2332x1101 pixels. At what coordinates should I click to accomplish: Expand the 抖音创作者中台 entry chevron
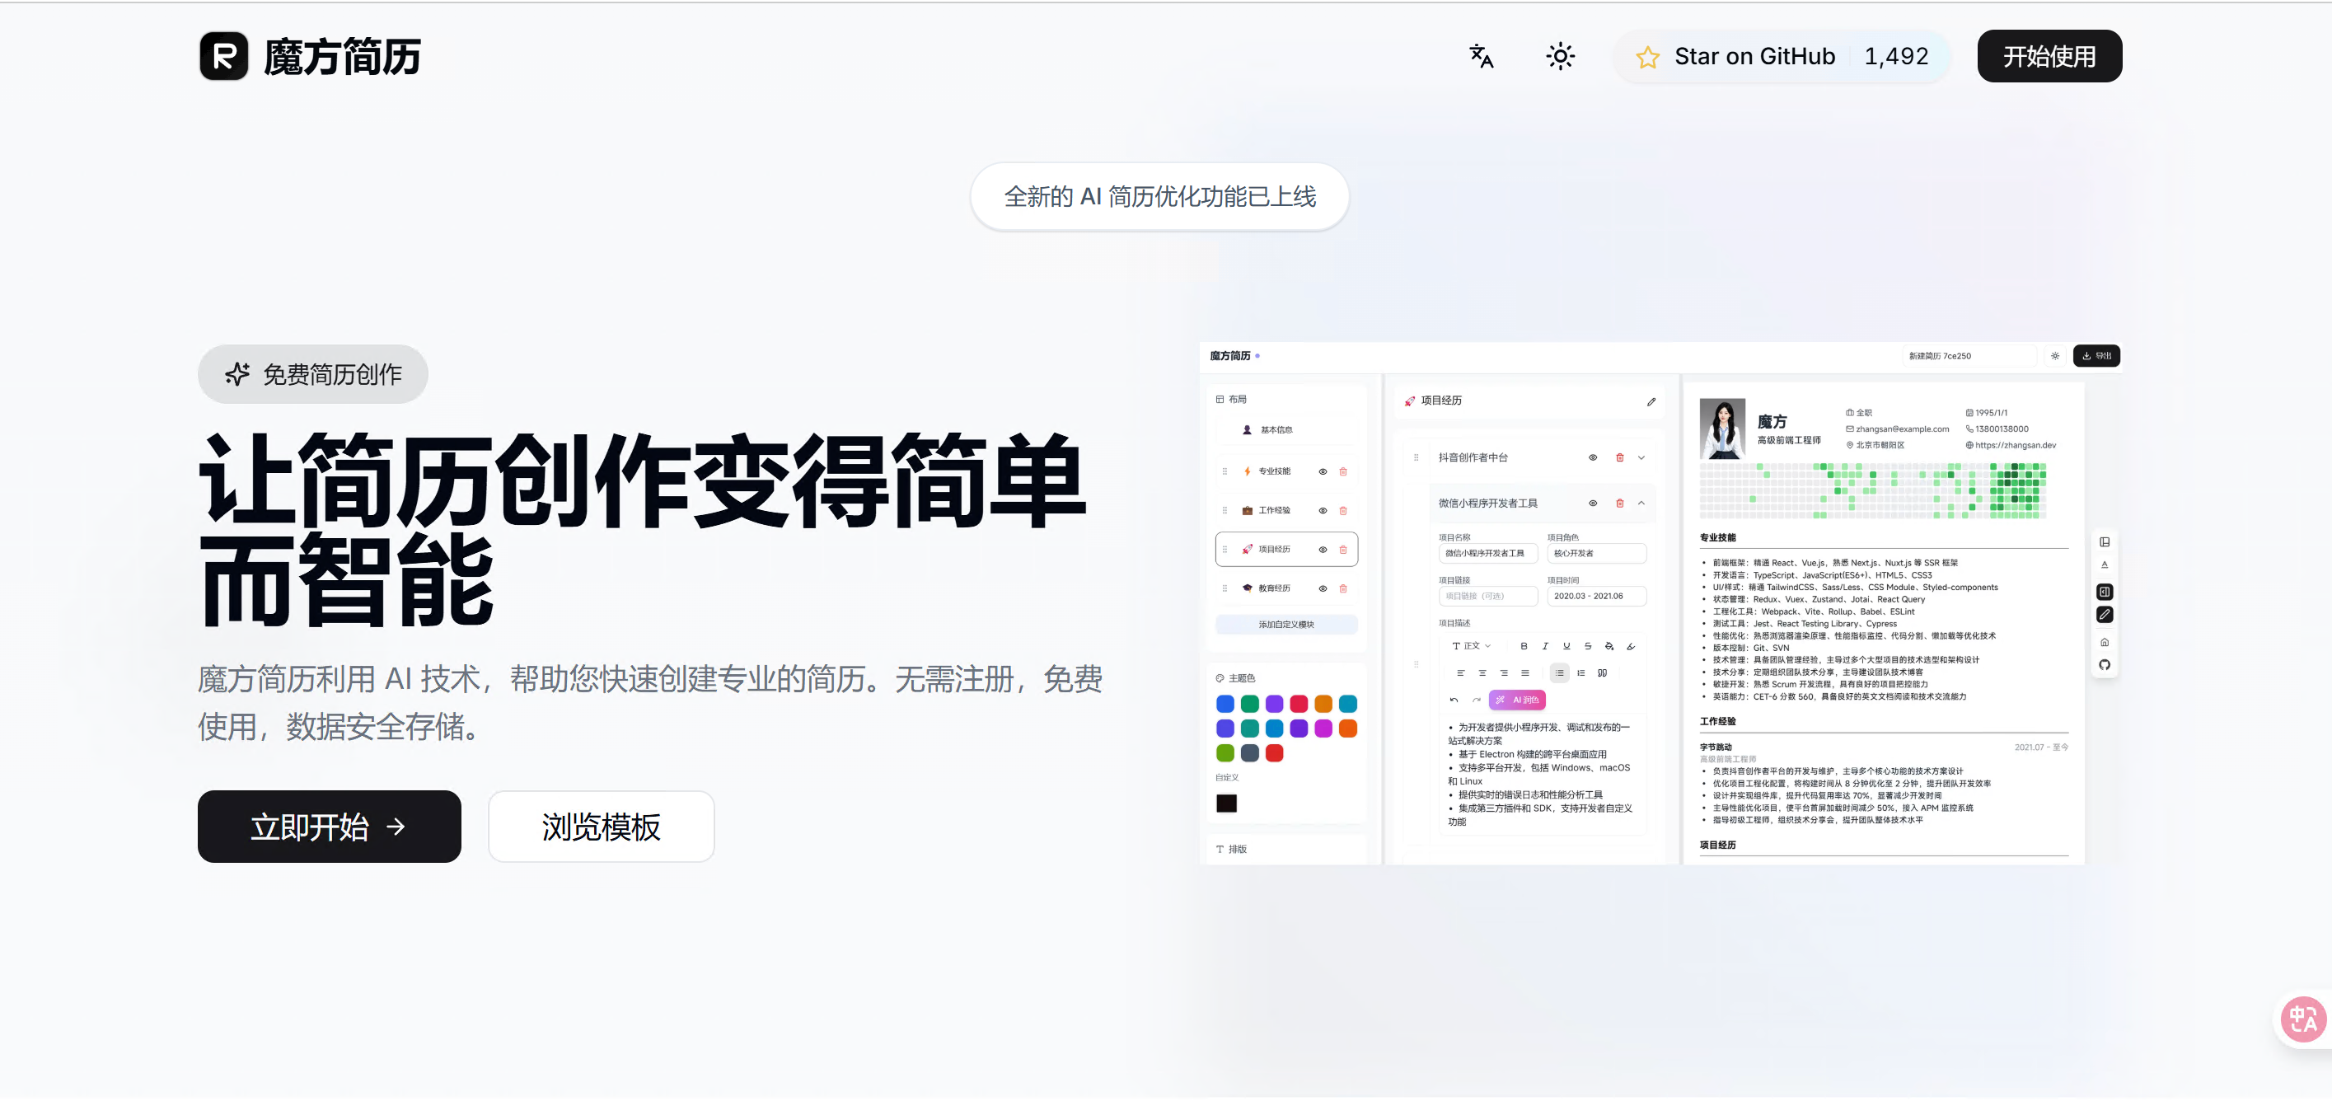(x=1641, y=457)
